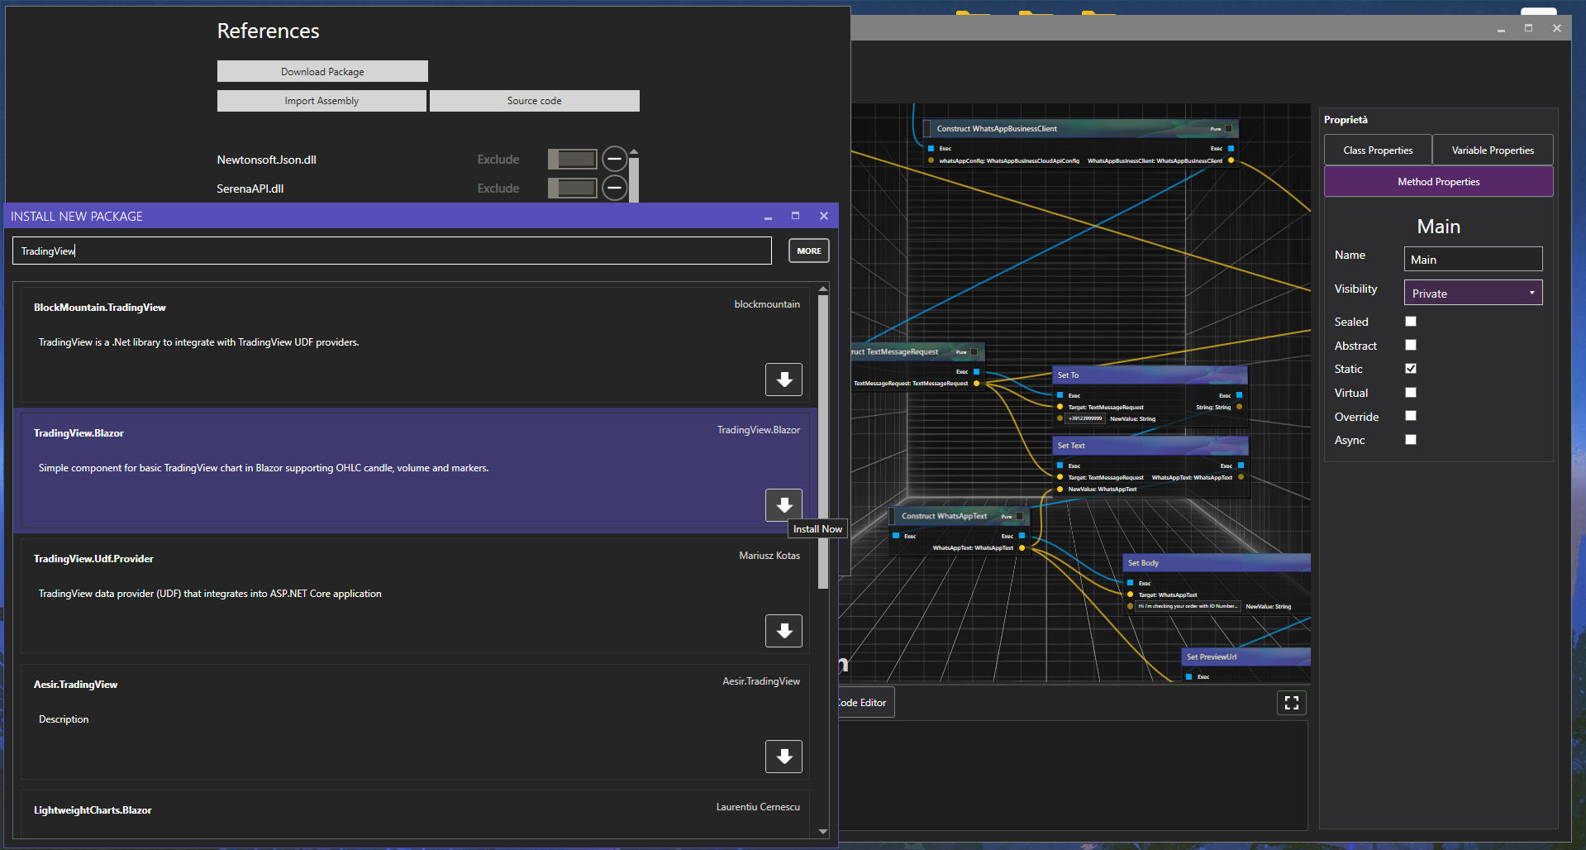Switch to Class Properties tab
1586x850 pixels.
point(1378,150)
